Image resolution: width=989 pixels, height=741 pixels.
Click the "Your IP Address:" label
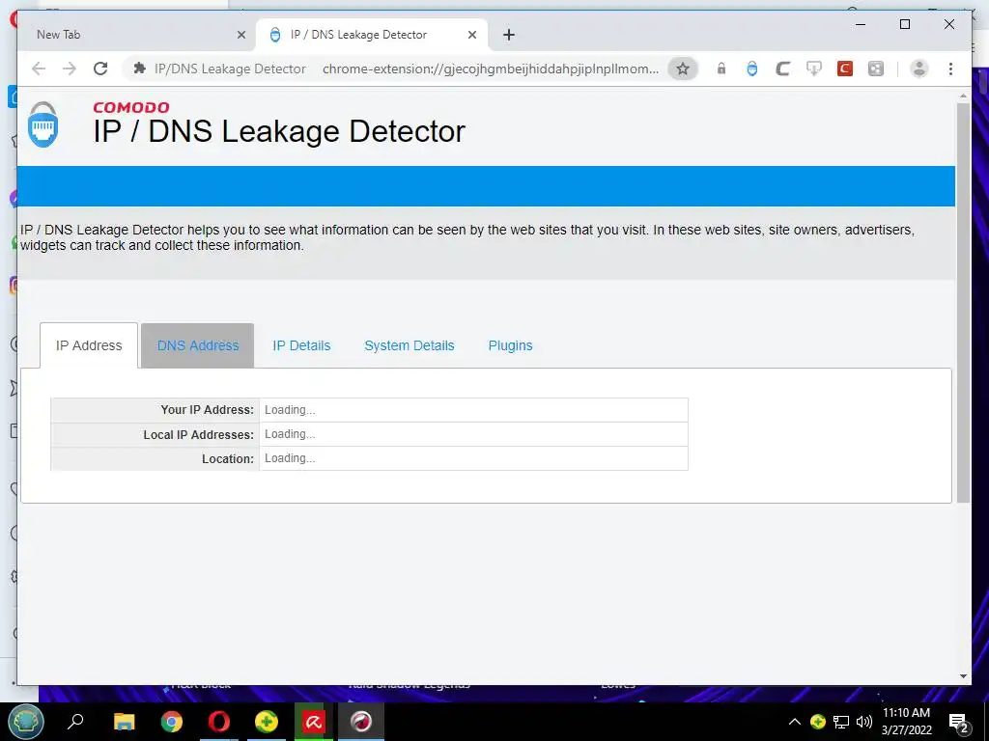(x=207, y=409)
